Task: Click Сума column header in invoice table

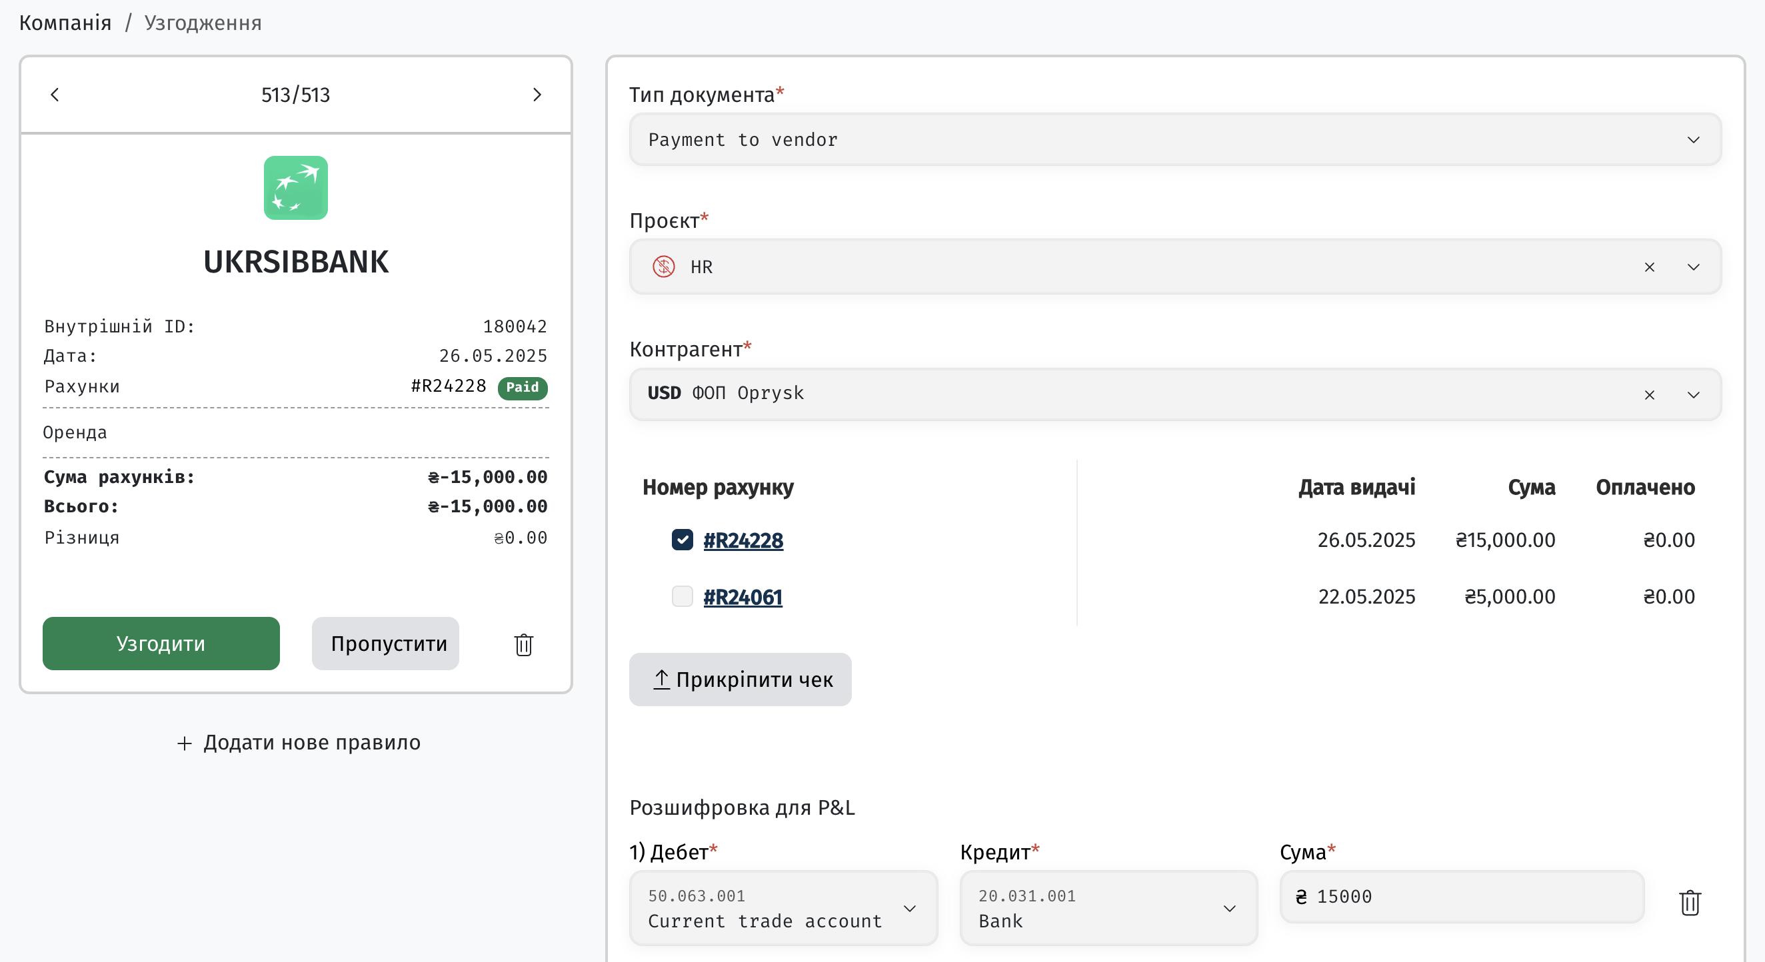Action: coord(1531,488)
